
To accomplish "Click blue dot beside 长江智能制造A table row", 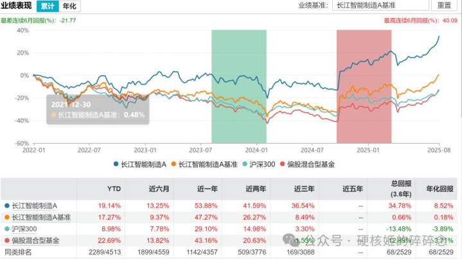I will click(6, 205).
